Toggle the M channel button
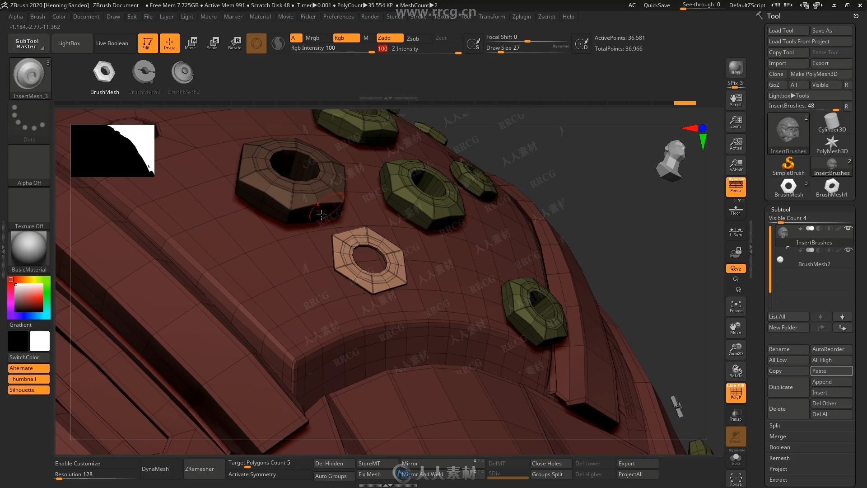The image size is (867, 488). pyautogui.click(x=366, y=38)
